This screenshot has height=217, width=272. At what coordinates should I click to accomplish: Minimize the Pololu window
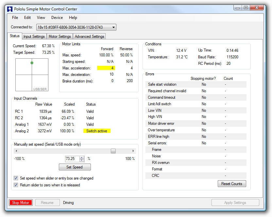coord(238,8)
